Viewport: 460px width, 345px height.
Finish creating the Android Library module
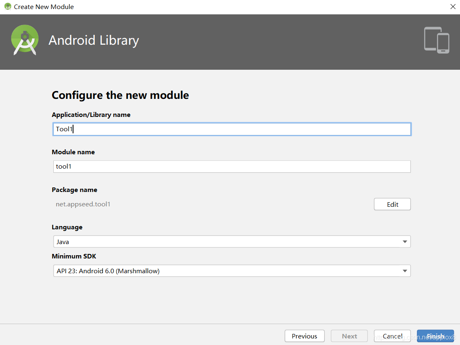435,336
